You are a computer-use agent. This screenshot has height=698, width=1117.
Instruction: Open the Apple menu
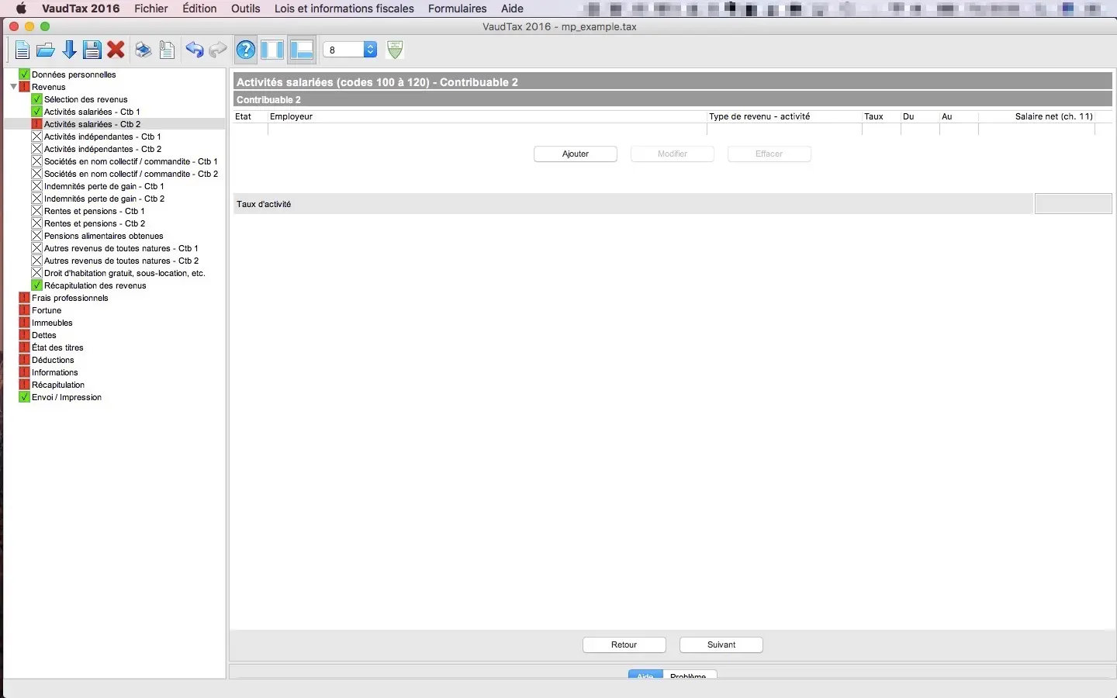(x=21, y=9)
